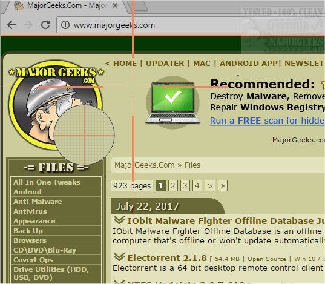Jump to last page double arrow
The image size is (325, 284).
coord(223,186)
